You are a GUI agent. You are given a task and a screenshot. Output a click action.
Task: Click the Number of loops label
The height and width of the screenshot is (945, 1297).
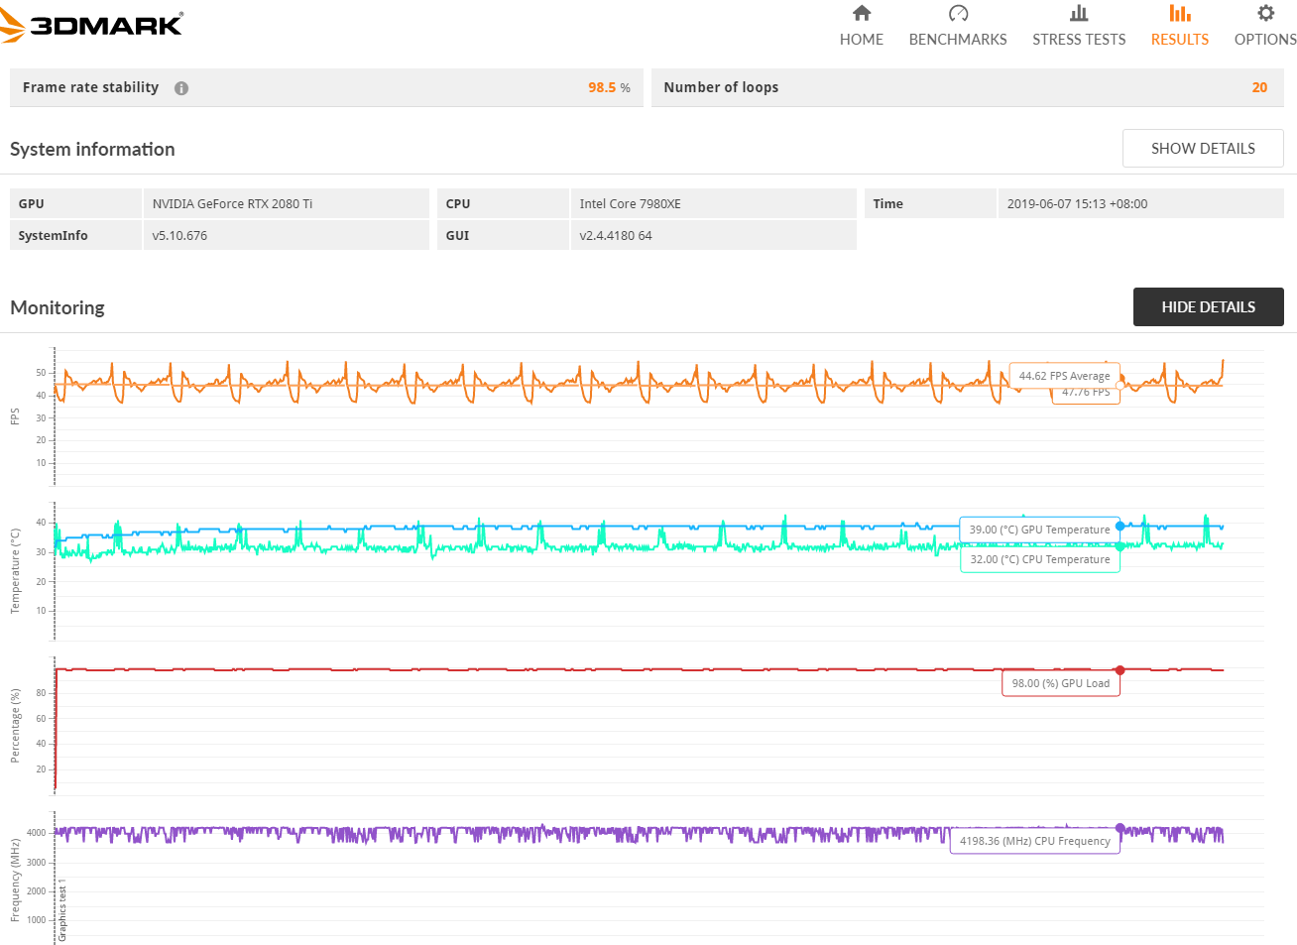click(x=721, y=87)
